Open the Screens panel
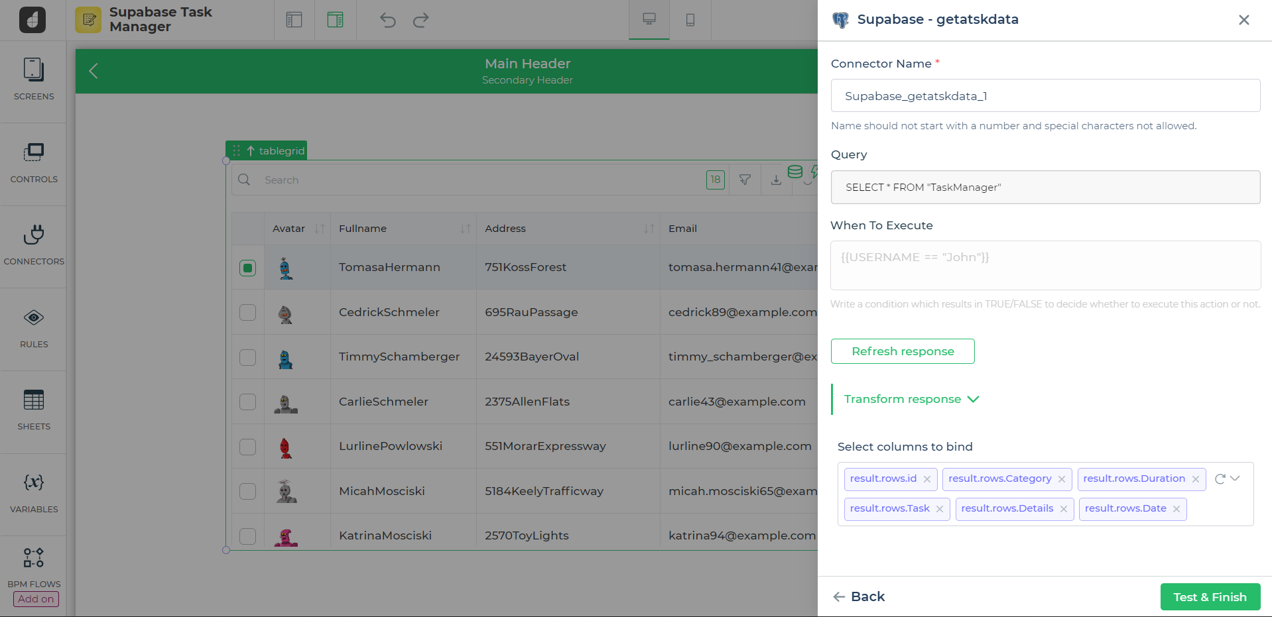1272x617 pixels. (34, 80)
